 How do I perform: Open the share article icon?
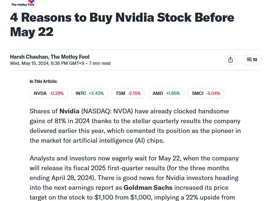click(x=230, y=60)
